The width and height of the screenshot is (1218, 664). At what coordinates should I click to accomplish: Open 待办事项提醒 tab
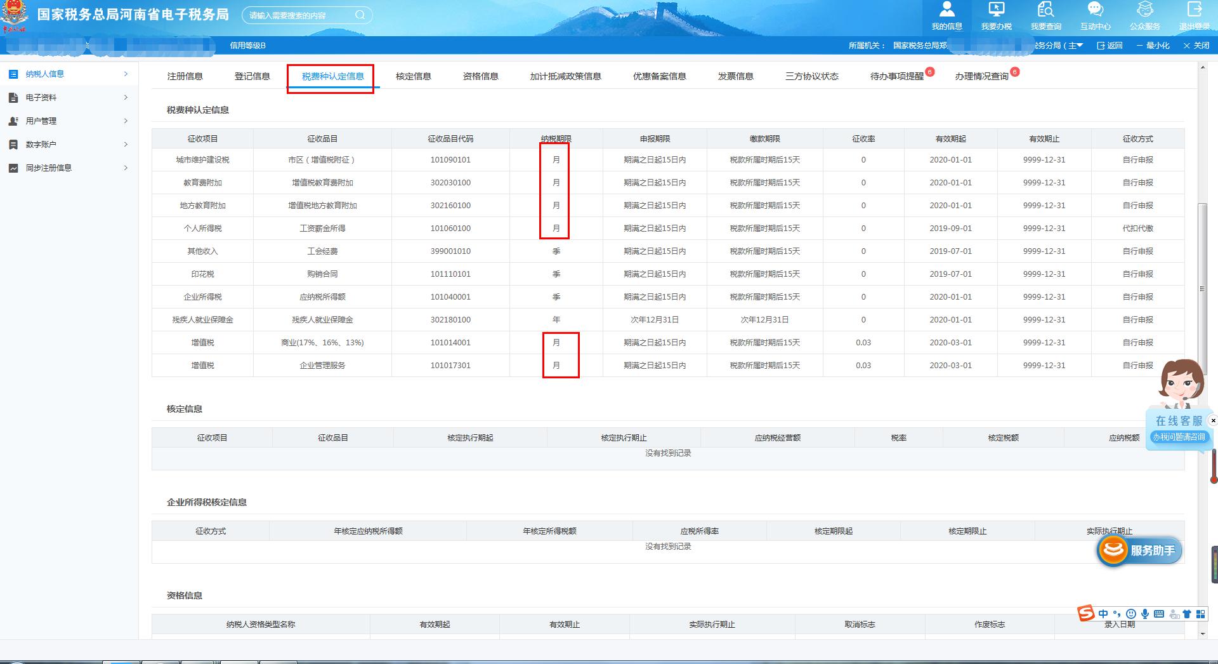(896, 76)
